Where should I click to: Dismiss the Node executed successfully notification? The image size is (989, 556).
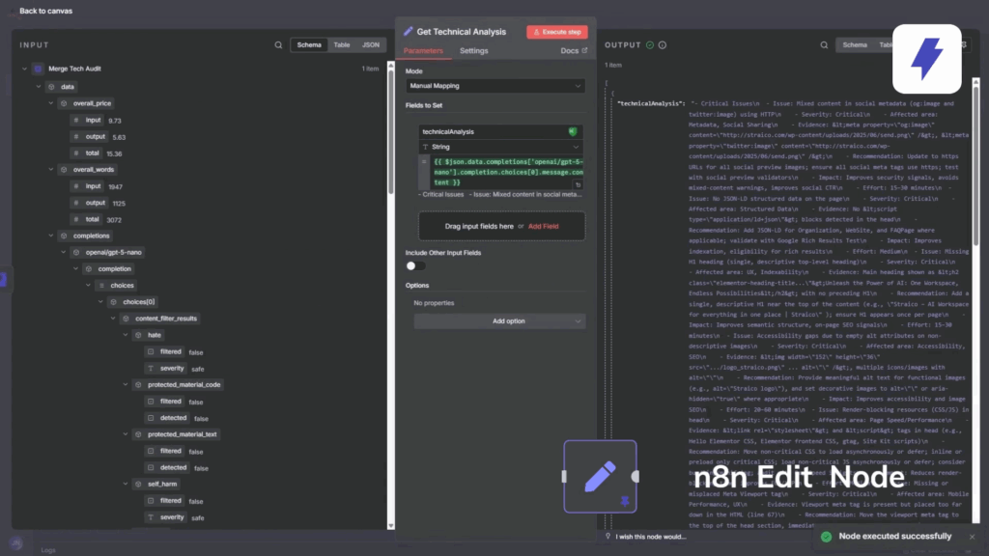pos(972,537)
